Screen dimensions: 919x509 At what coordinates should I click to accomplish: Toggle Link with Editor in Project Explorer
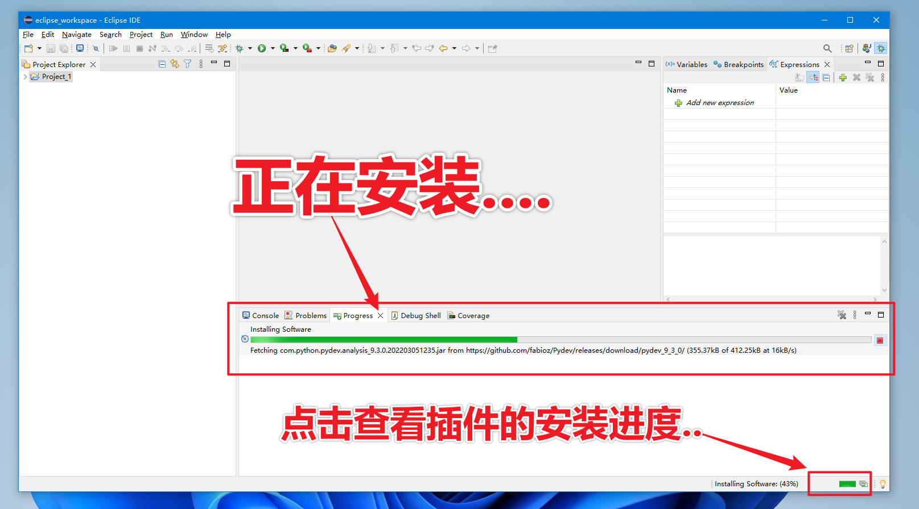click(175, 64)
